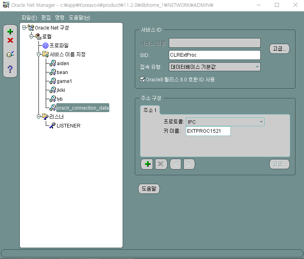Click the 서비스 이름 지정 folder icon
304x259 pixels.
45,54
